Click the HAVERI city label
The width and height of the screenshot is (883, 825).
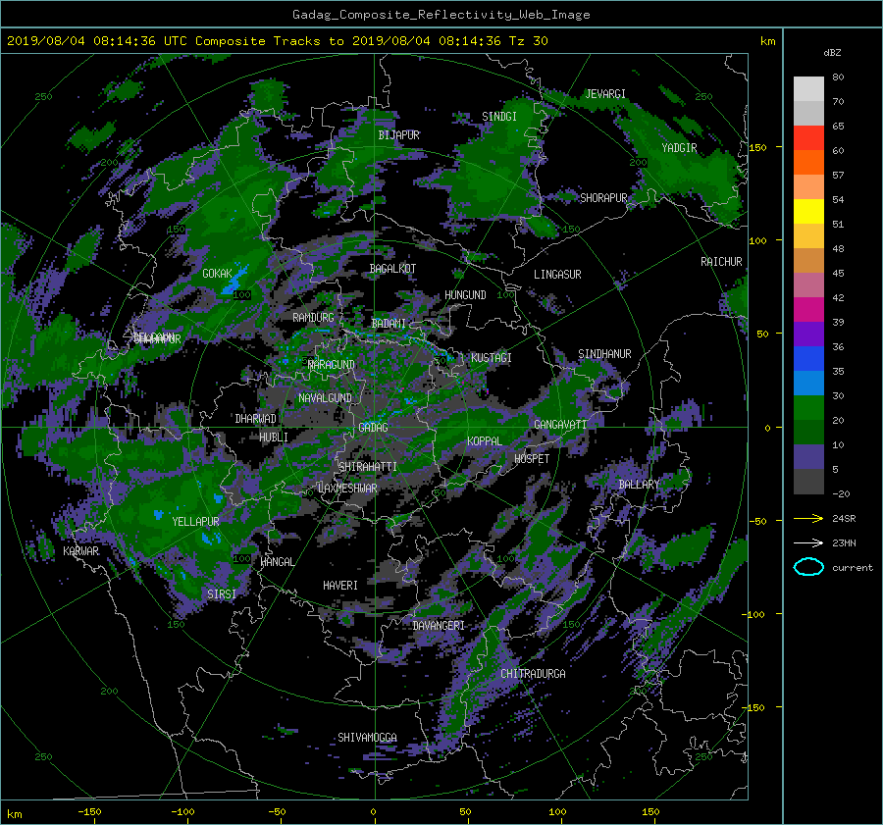click(x=340, y=586)
